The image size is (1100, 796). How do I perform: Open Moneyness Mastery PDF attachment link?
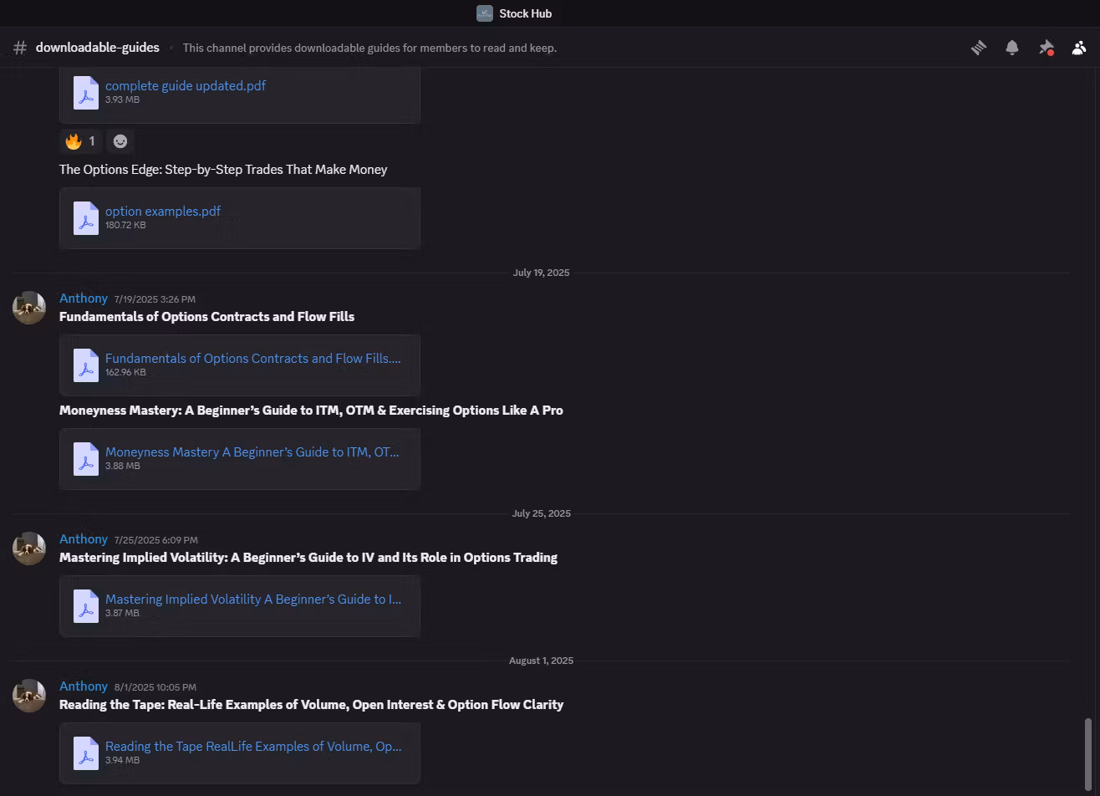coord(252,452)
